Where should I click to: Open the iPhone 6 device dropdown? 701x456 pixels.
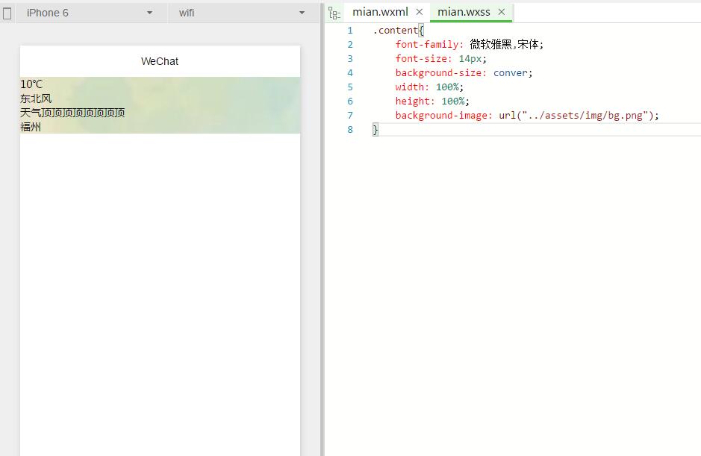(x=89, y=13)
